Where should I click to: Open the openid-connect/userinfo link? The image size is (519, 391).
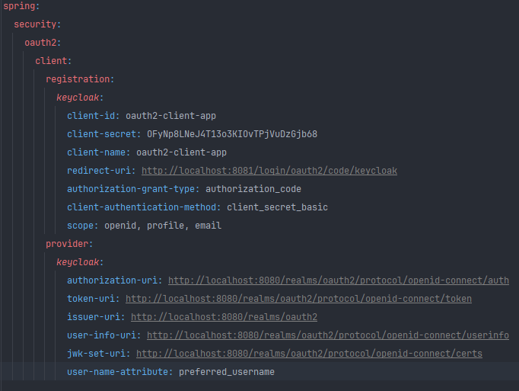(x=328, y=335)
